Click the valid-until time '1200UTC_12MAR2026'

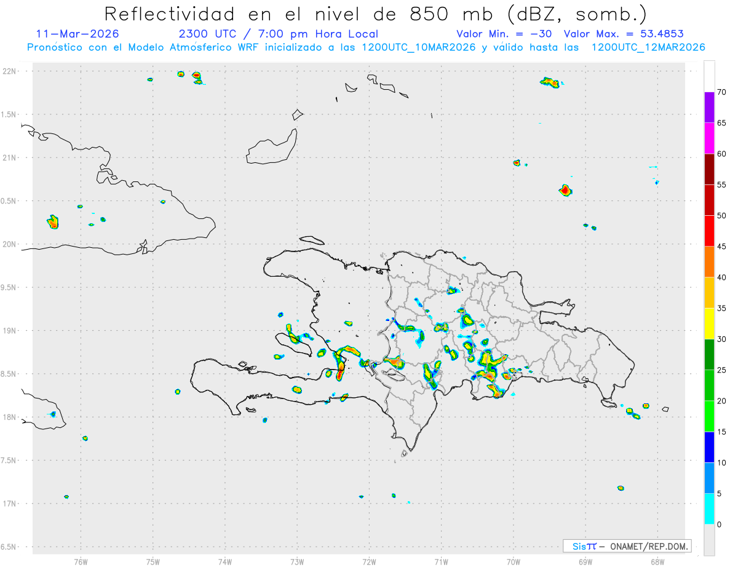click(648, 47)
